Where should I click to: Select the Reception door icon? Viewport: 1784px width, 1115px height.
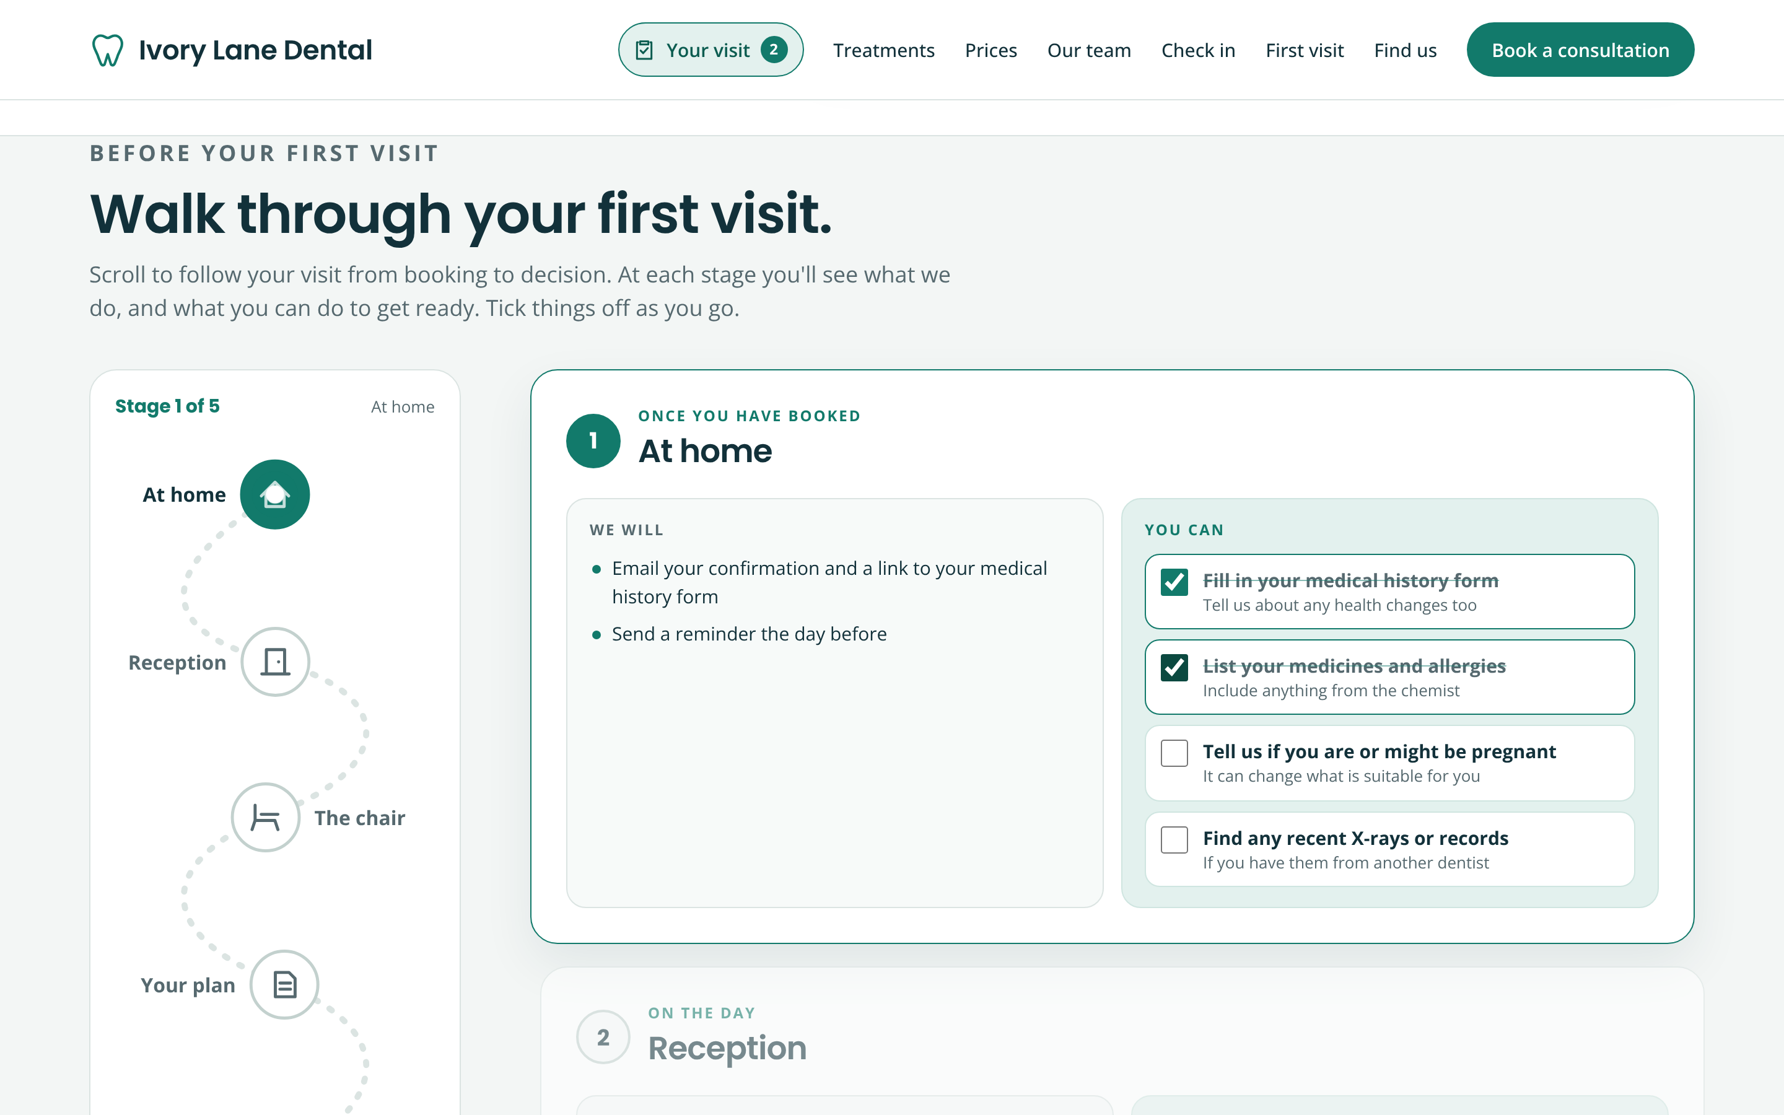pos(275,662)
